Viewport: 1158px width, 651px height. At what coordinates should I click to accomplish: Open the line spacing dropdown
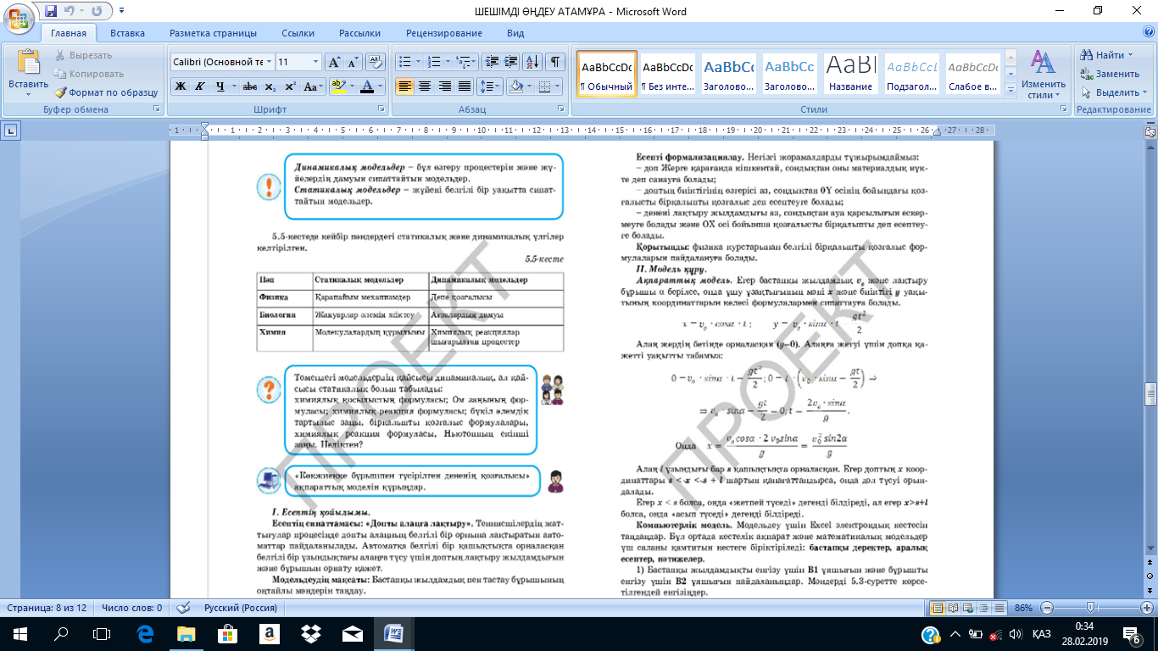pyautogui.click(x=490, y=86)
